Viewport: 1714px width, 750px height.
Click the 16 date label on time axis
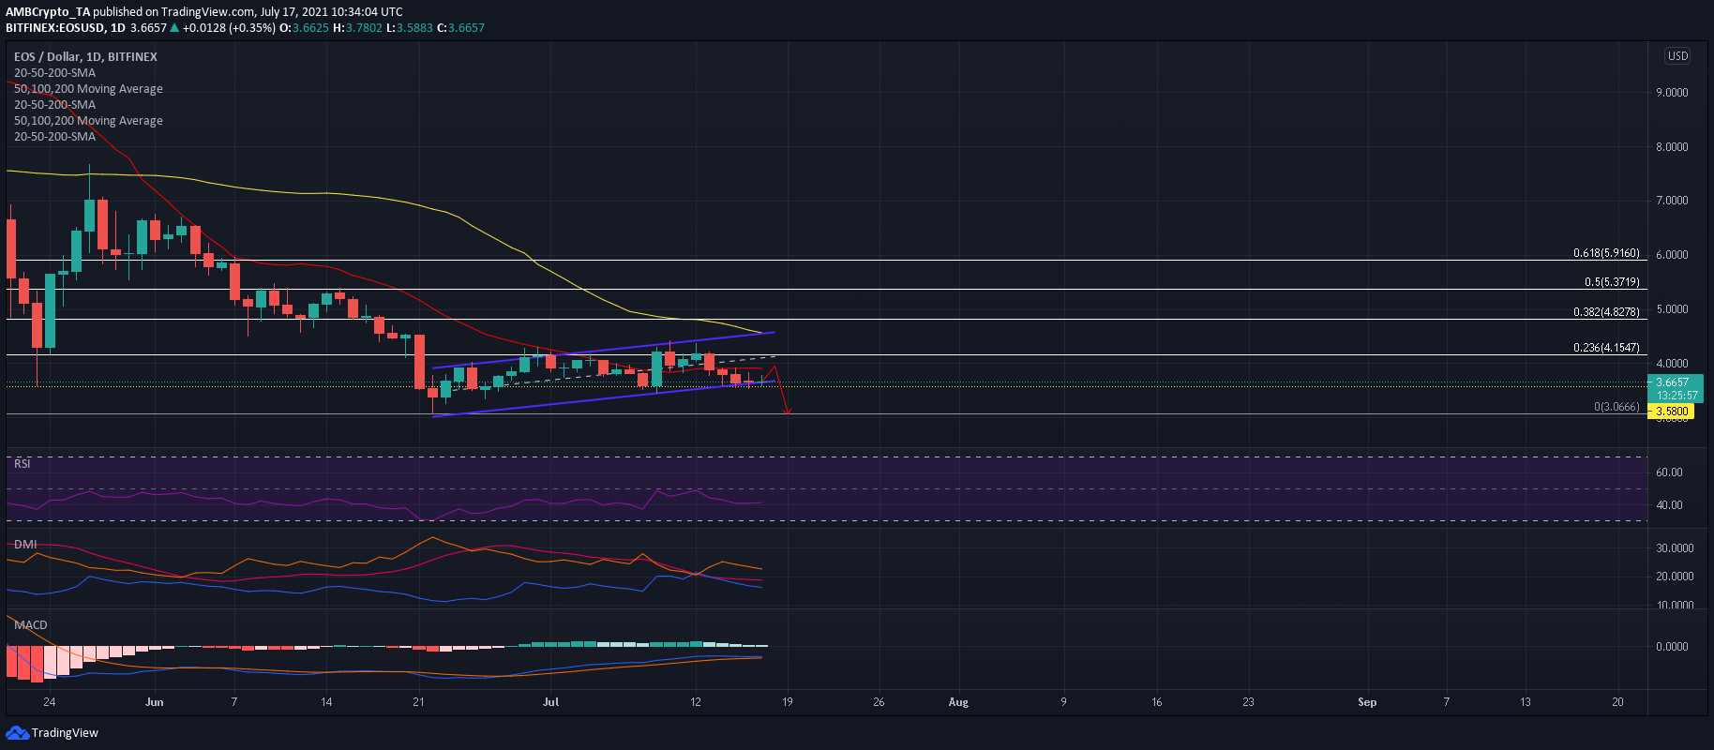click(x=1157, y=702)
